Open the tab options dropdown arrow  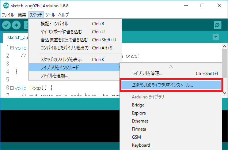tap(216, 37)
